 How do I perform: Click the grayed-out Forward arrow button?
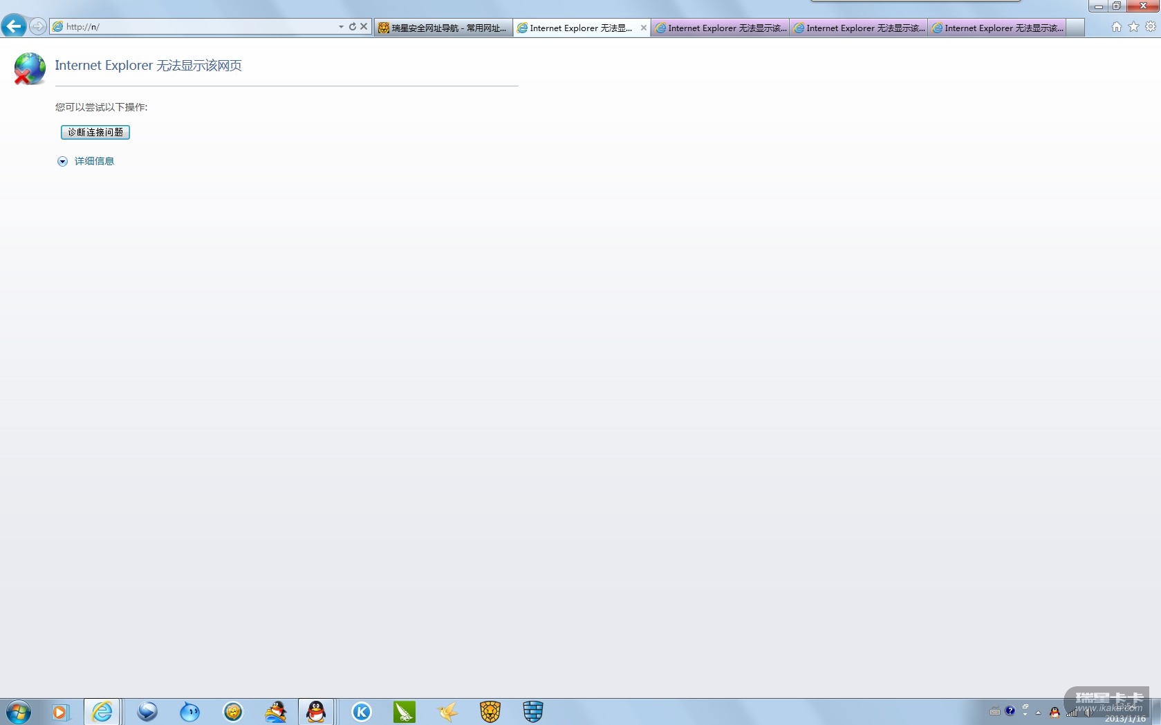point(38,26)
